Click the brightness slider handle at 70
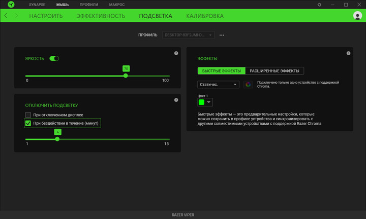 point(126,76)
